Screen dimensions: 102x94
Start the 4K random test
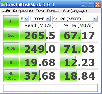pyautogui.click(x=11, y=62)
